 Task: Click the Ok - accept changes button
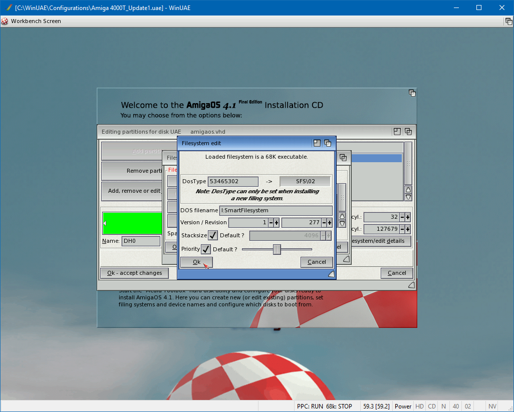point(134,273)
